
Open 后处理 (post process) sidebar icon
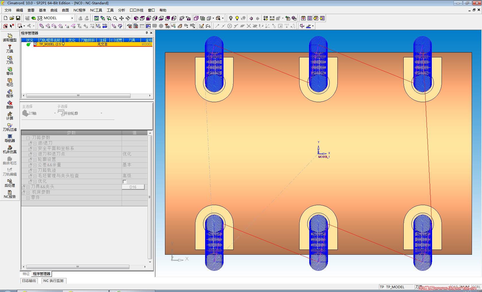tap(10, 183)
